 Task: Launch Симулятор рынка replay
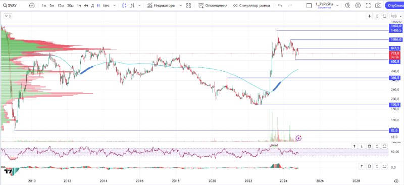pos(251,6)
